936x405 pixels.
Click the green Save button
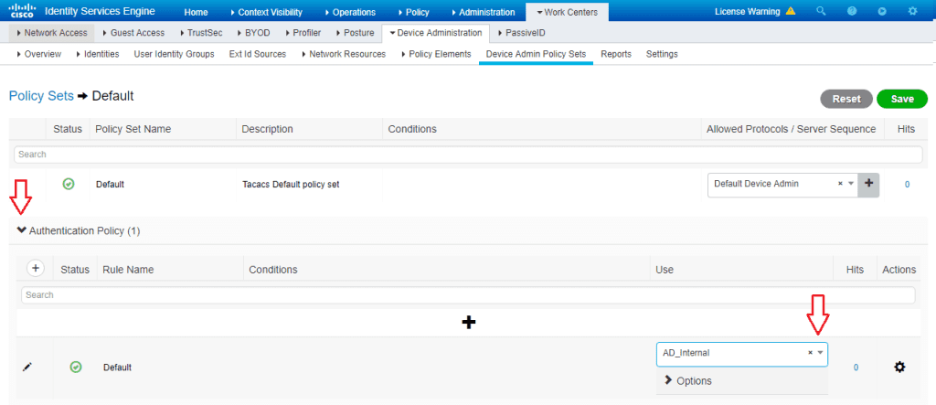tap(901, 99)
